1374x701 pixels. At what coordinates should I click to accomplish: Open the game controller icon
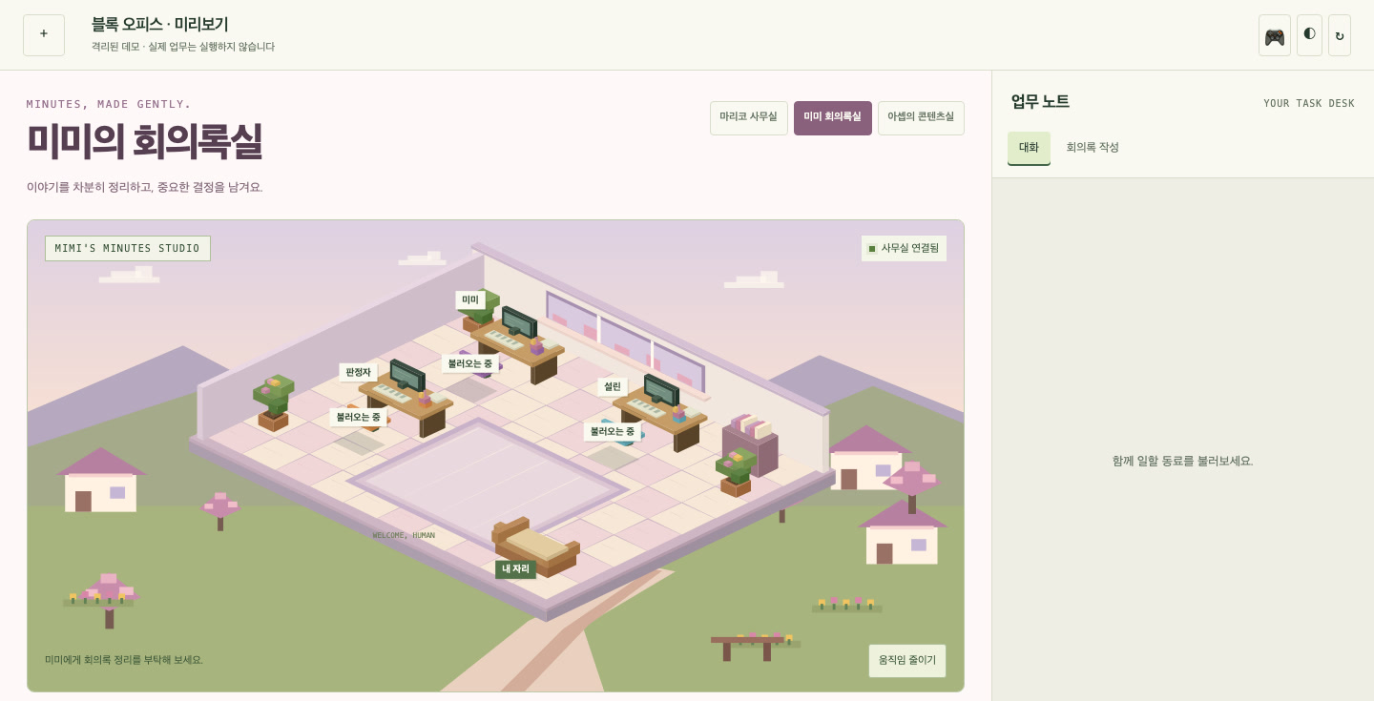pos(1275,35)
